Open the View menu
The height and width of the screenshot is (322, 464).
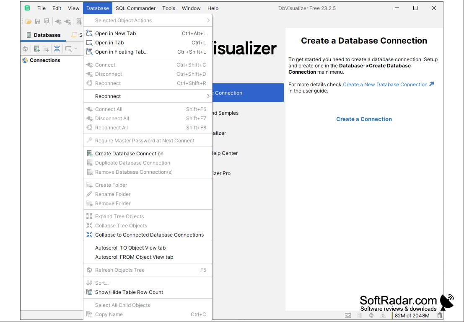pos(74,8)
